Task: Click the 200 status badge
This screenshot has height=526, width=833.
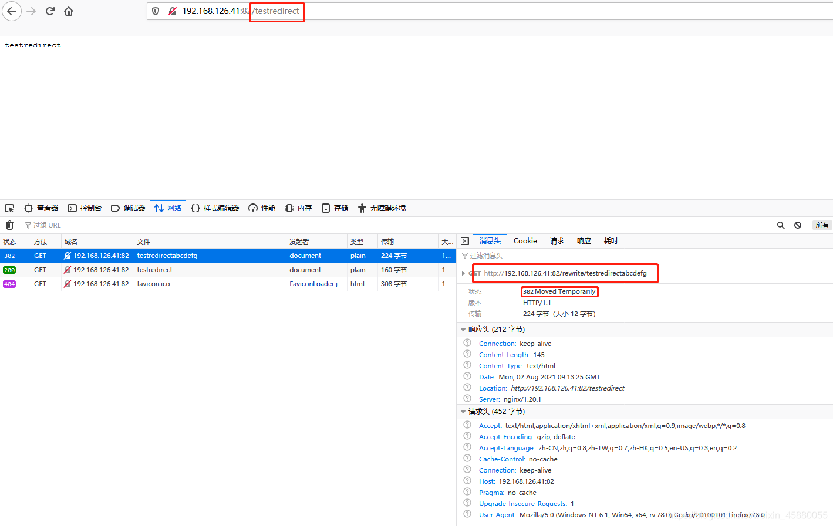Action: (9, 270)
